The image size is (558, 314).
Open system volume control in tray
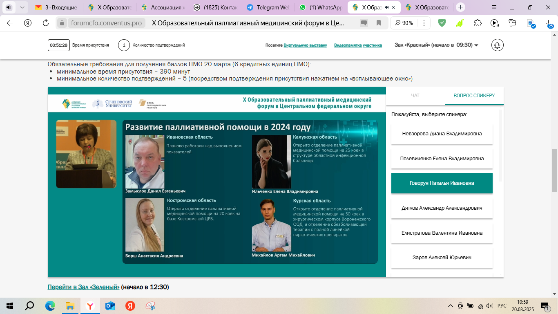coord(489,306)
